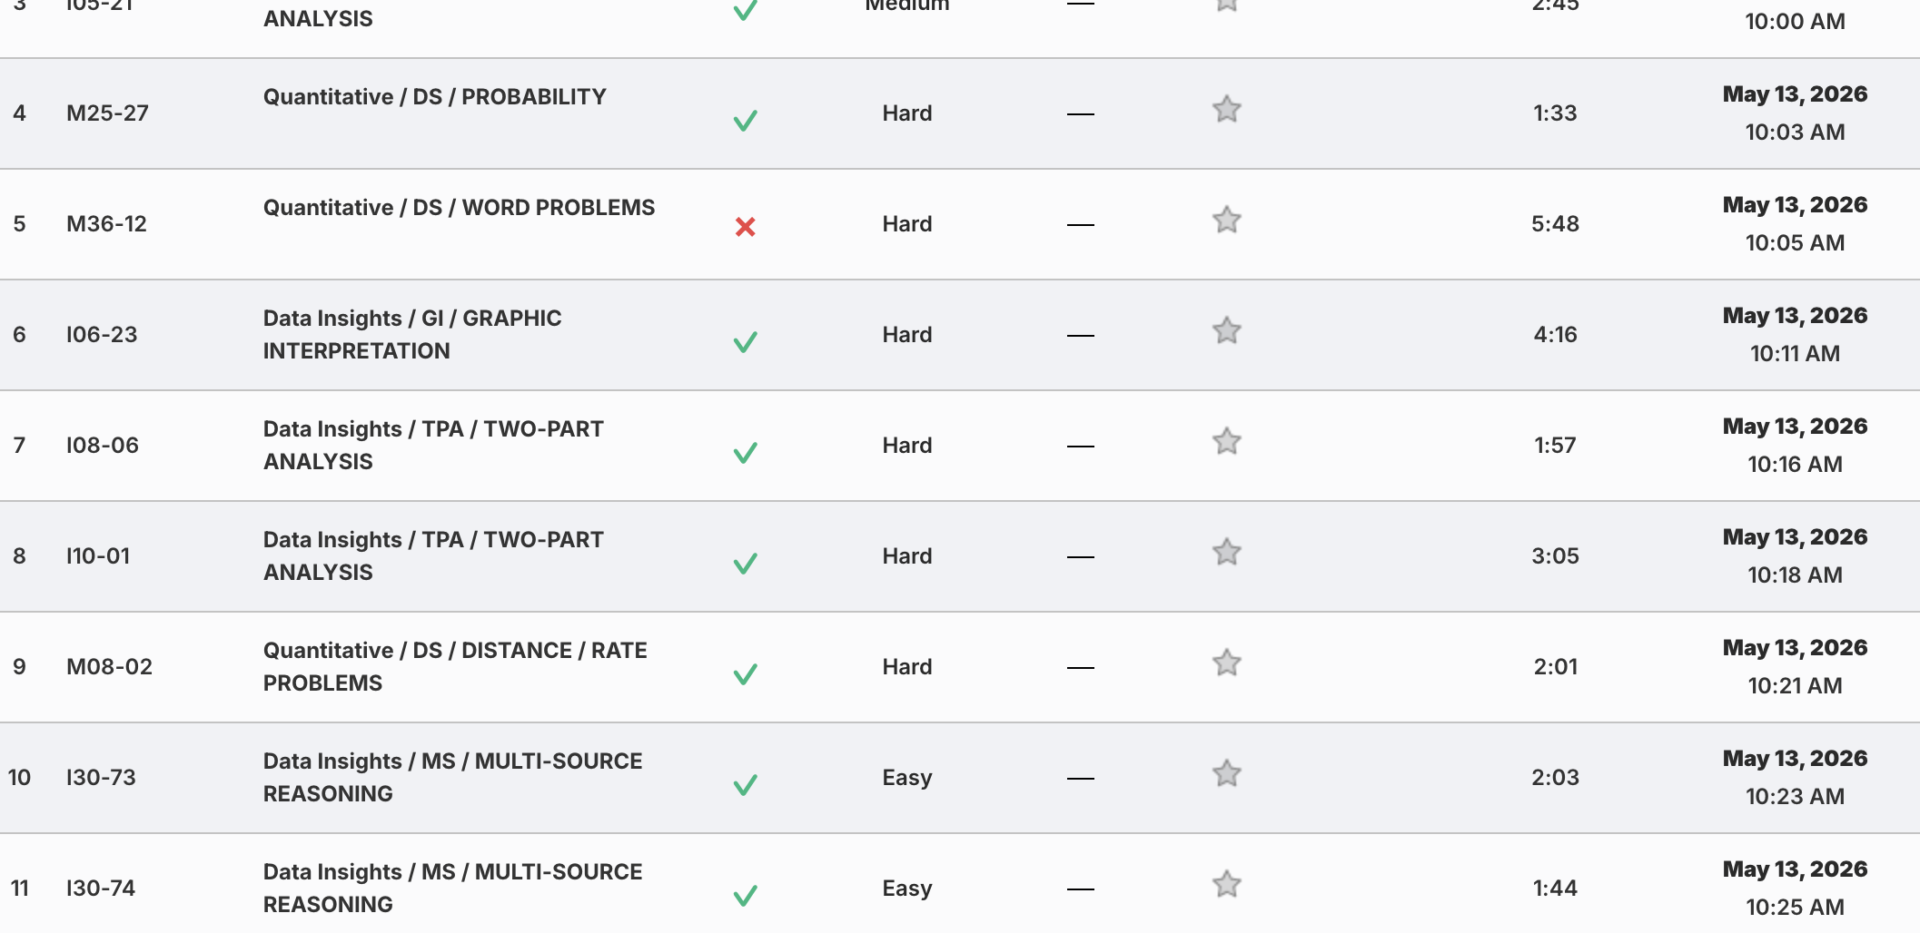
Task: Click the 5:48 time for question 5
Action: coord(1555,224)
